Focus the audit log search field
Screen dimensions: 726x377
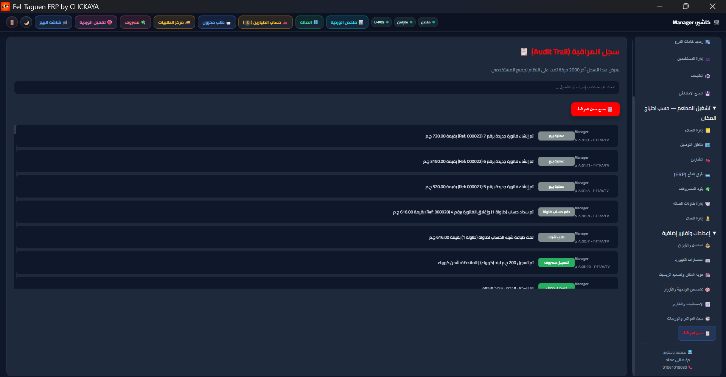tap(317, 87)
